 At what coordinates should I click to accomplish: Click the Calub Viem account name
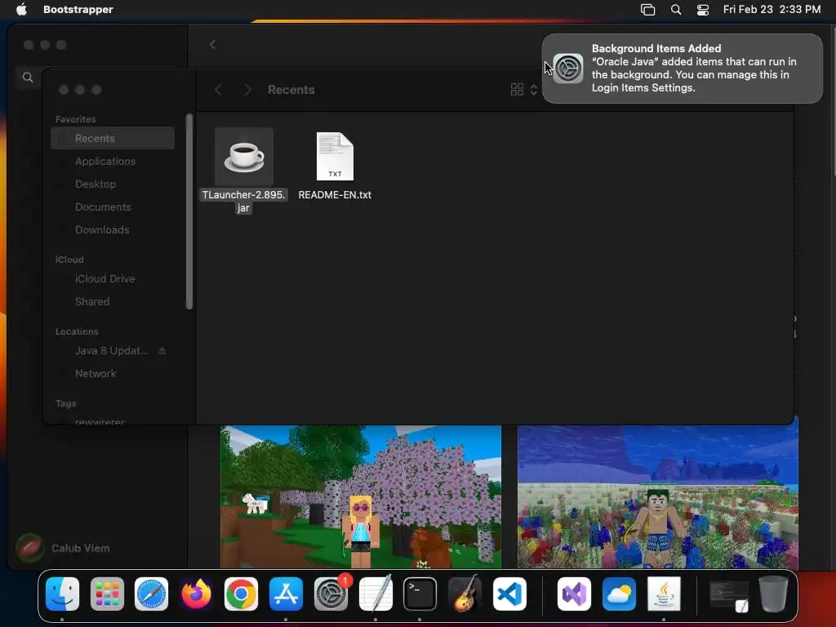(x=81, y=548)
